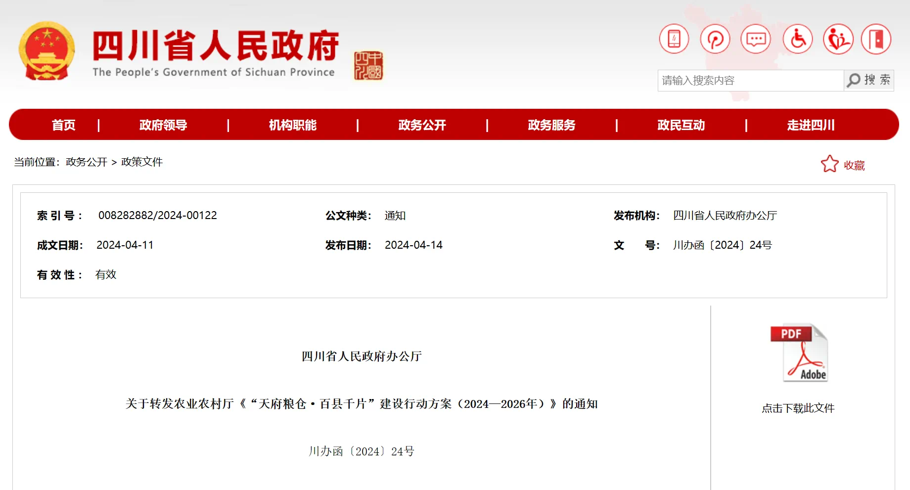
Task: Select document number 川办函〔2024〕24号 in info table
Action: (x=723, y=245)
